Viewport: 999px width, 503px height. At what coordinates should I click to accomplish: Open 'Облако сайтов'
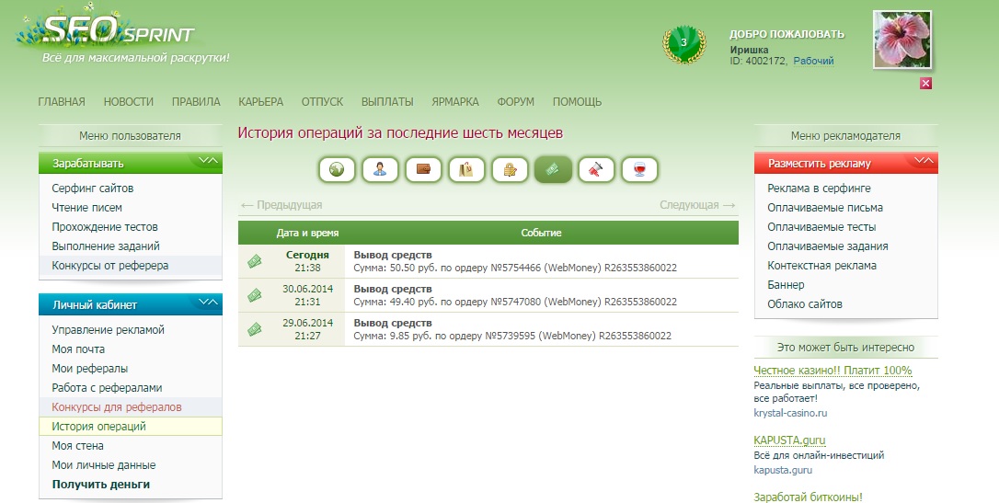point(805,303)
